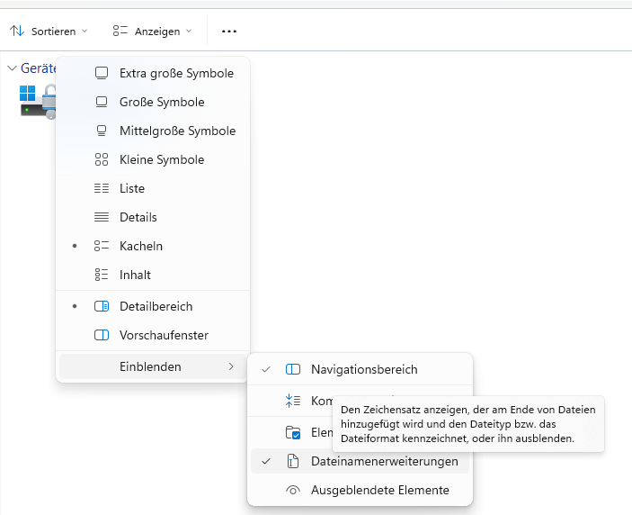Image resolution: width=632 pixels, height=515 pixels.
Task: Select the Details view icon
Action: click(102, 217)
